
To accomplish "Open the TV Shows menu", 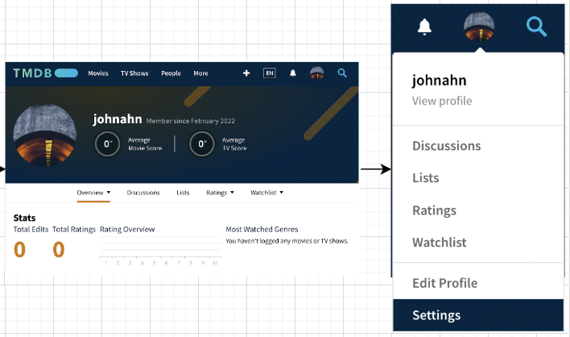I will coord(134,73).
